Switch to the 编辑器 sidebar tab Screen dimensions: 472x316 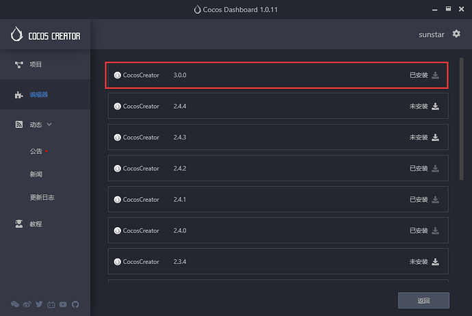pyautogui.click(x=38, y=94)
